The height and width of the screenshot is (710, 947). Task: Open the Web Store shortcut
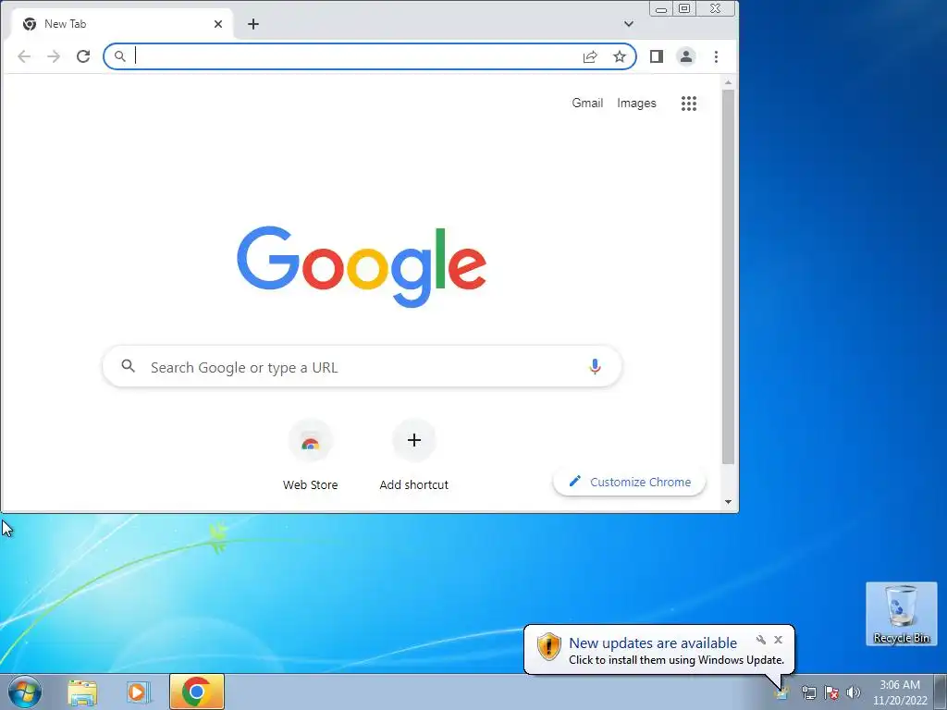(x=311, y=454)
